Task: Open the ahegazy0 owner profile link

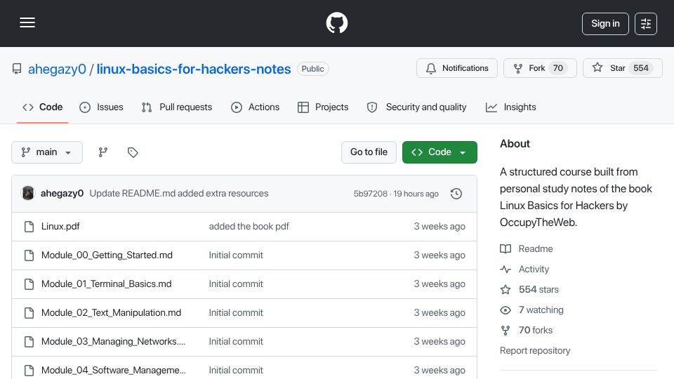Action: click(x=57, y=69)
